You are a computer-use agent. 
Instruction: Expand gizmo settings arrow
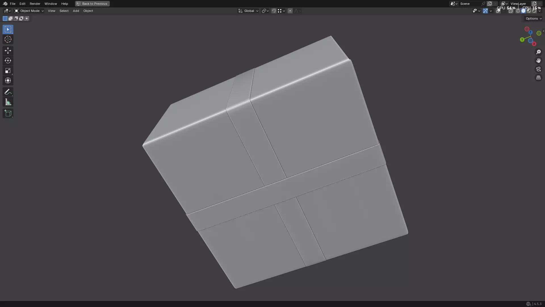tap(491, 11)
